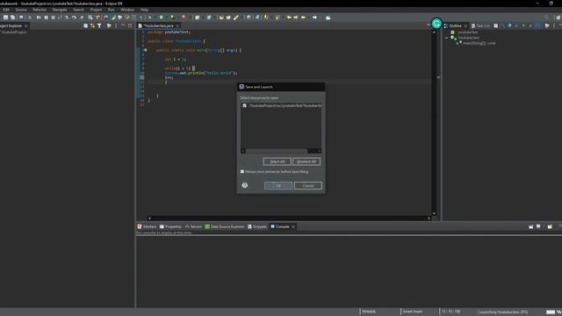Viewport: 562px width, 316px height.
Task: Click 'Writable' in the status bar
Action: [369, 312]
